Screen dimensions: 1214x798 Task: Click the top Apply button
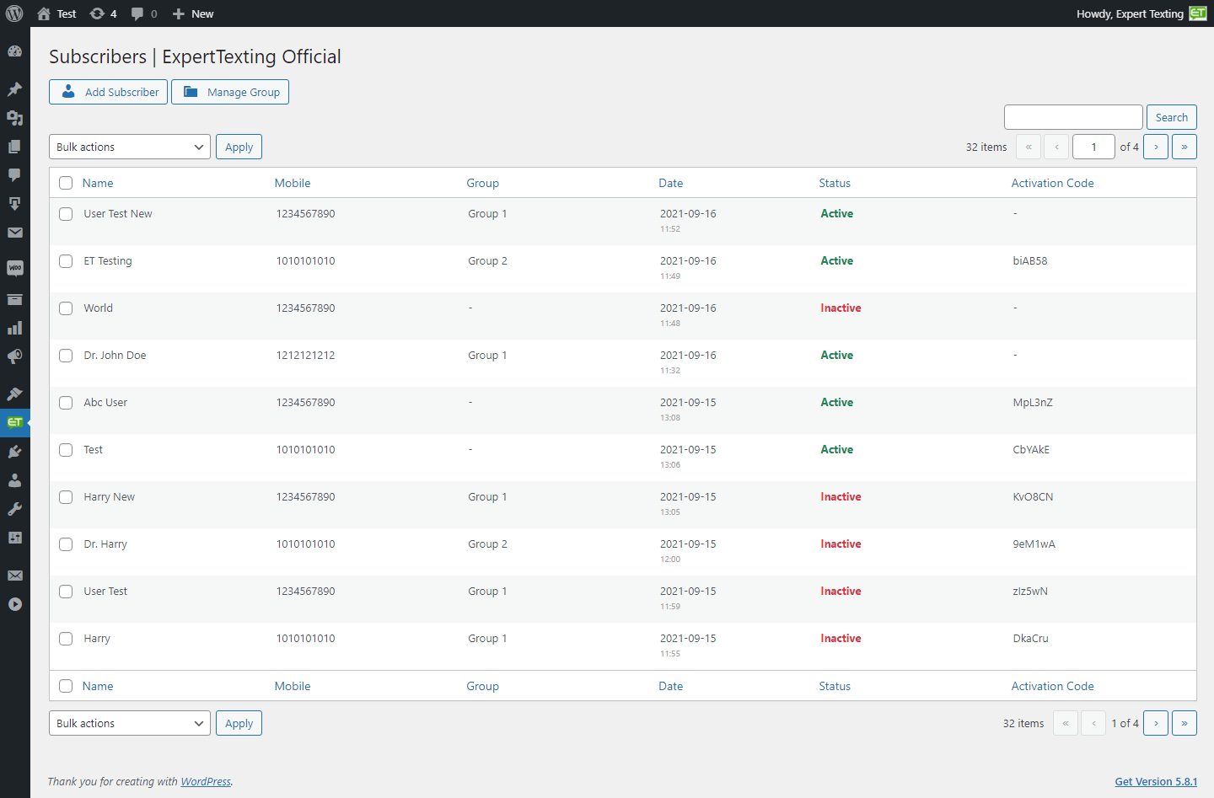(x=239, y=147)
